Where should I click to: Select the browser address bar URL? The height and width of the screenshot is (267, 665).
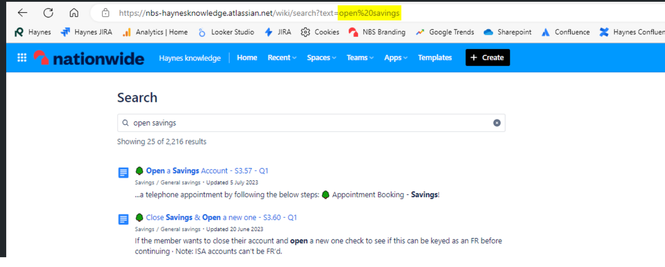click(x=259, y=13)
